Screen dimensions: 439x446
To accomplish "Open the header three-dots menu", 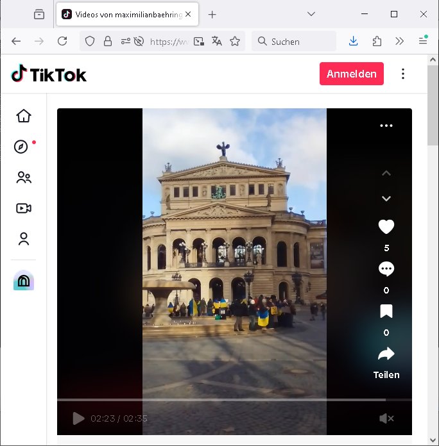I will 403,74.
